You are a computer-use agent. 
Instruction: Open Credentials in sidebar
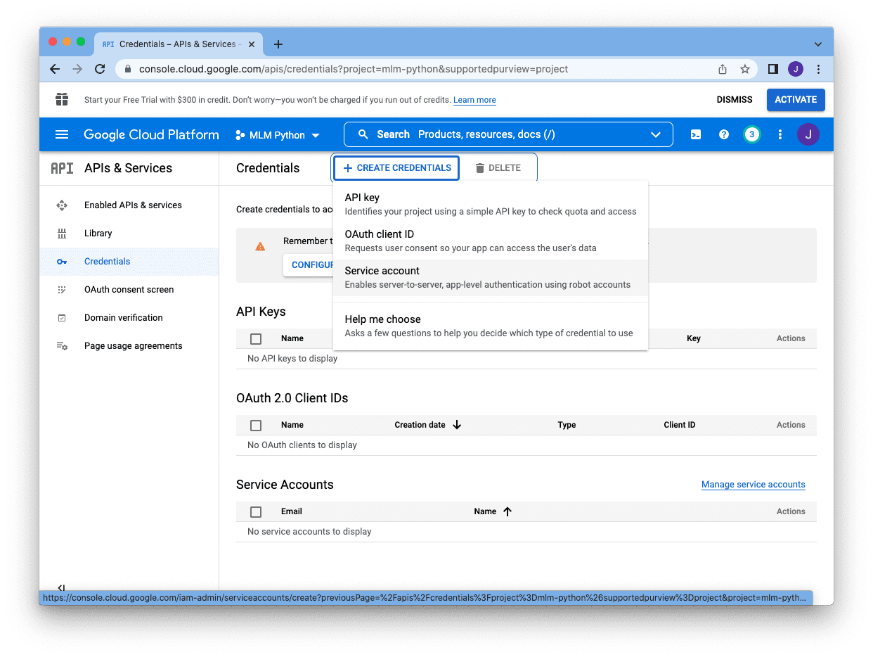[x=129, y=262]
